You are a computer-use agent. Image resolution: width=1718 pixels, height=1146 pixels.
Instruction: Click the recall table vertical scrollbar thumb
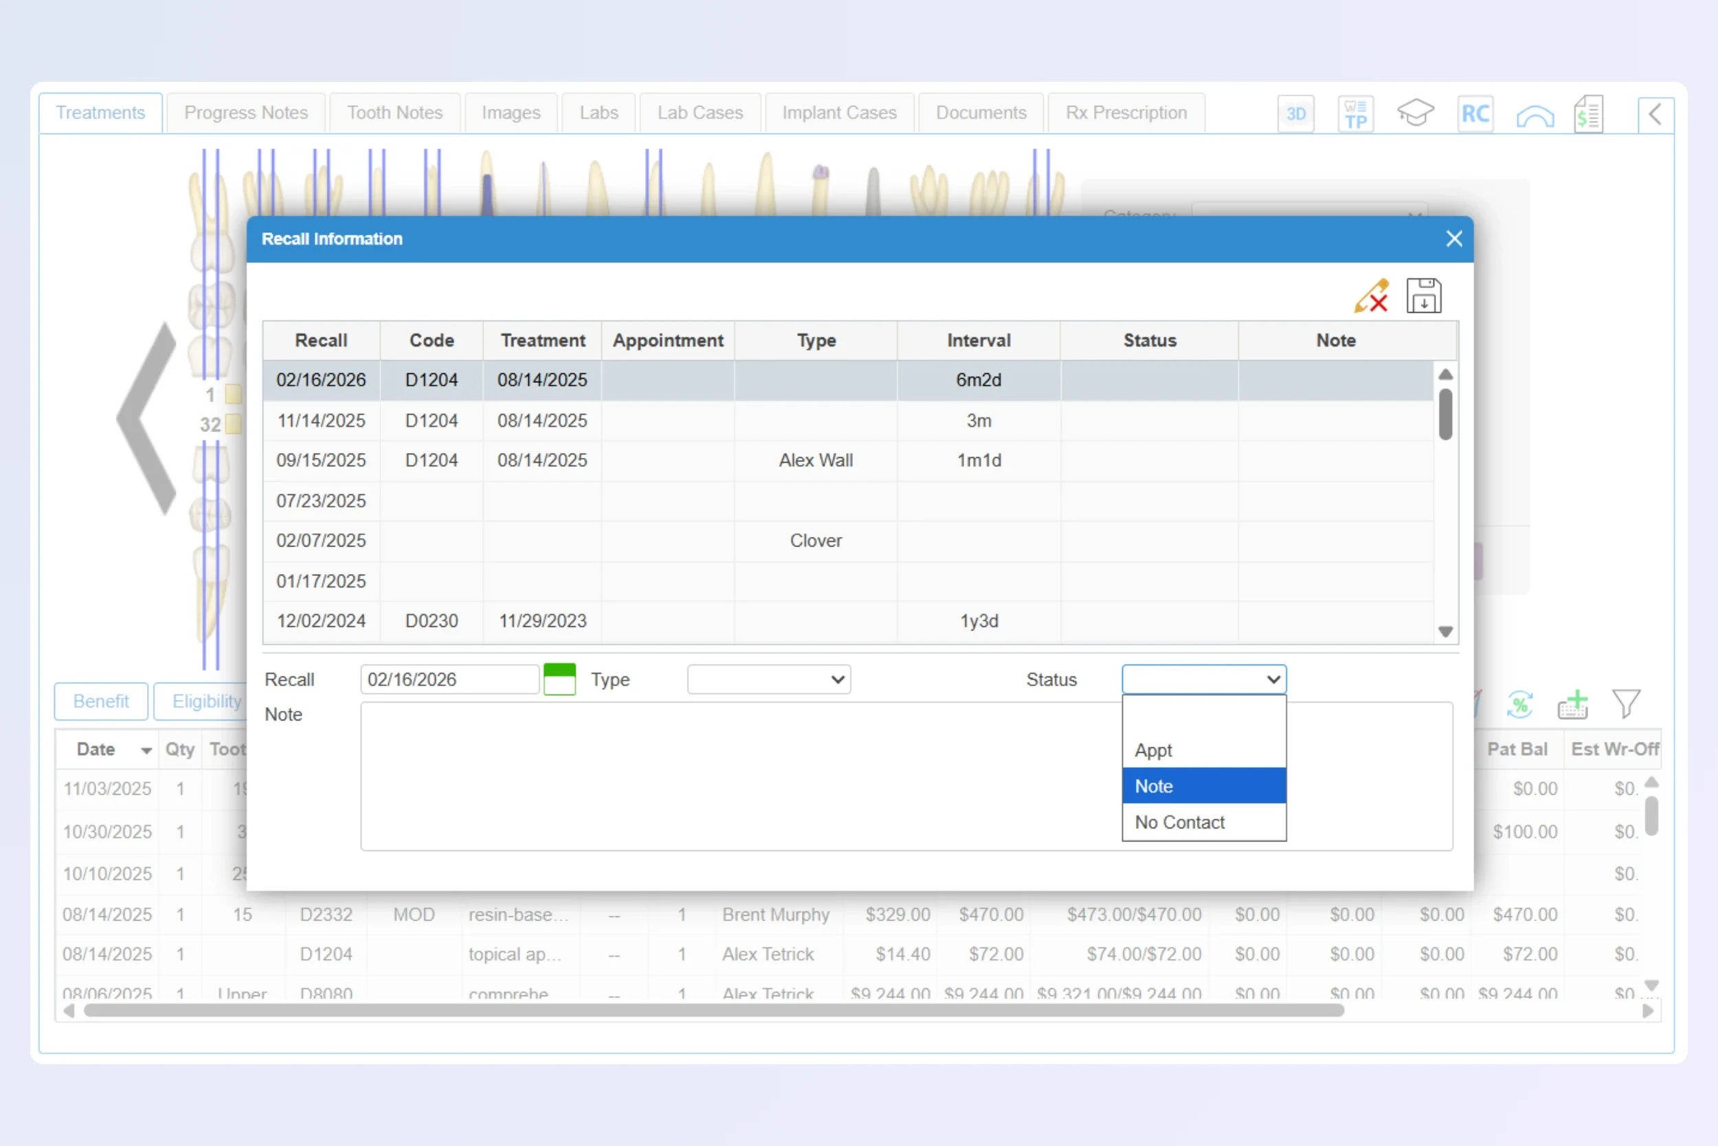(1444, 414)
